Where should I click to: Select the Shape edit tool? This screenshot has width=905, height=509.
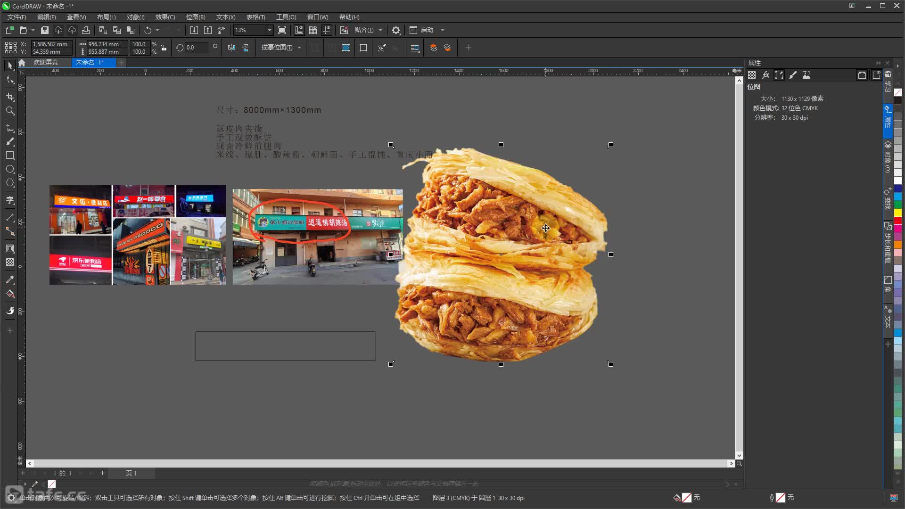click(10, 80)
